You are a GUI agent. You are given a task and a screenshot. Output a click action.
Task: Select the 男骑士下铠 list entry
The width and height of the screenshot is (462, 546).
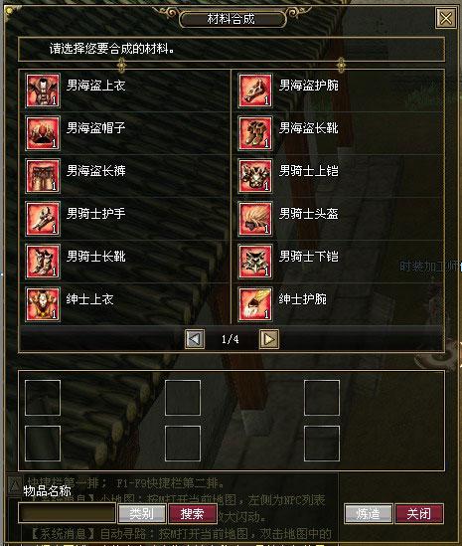click(338, 262)
